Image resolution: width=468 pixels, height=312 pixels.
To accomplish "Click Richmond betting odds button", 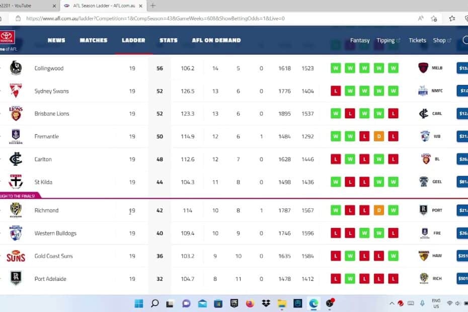I will coord(462,210).
